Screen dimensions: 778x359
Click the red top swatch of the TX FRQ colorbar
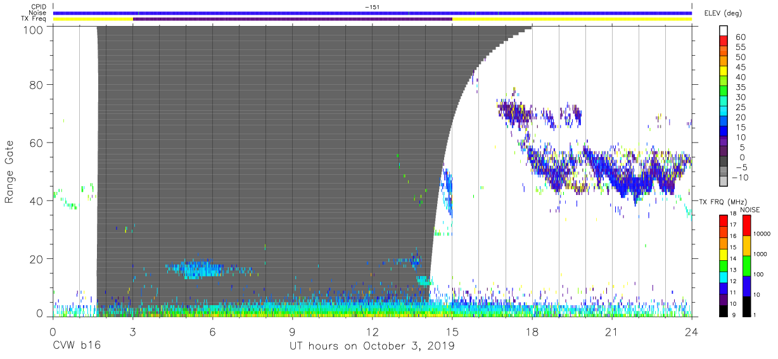point(724,220)
